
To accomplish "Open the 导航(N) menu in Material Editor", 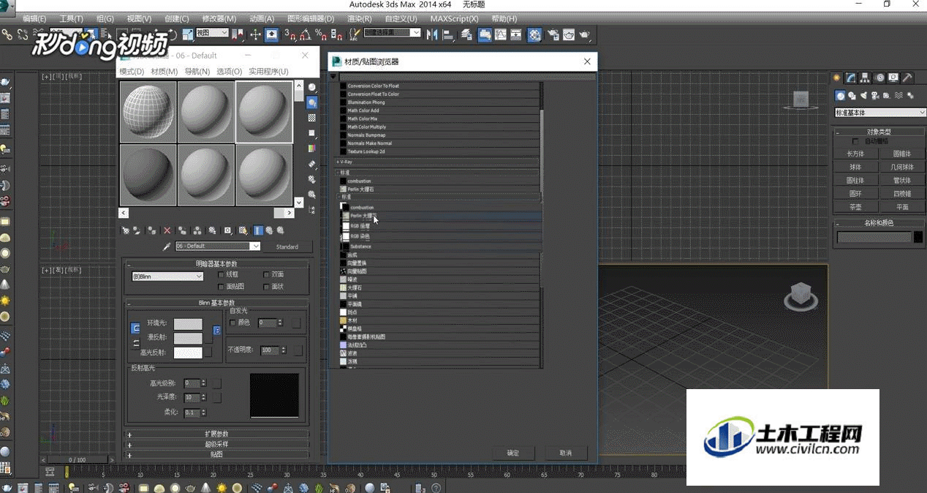I will point(197,71).
